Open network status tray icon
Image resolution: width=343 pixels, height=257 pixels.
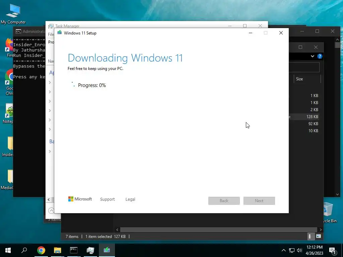coord(292,250)
